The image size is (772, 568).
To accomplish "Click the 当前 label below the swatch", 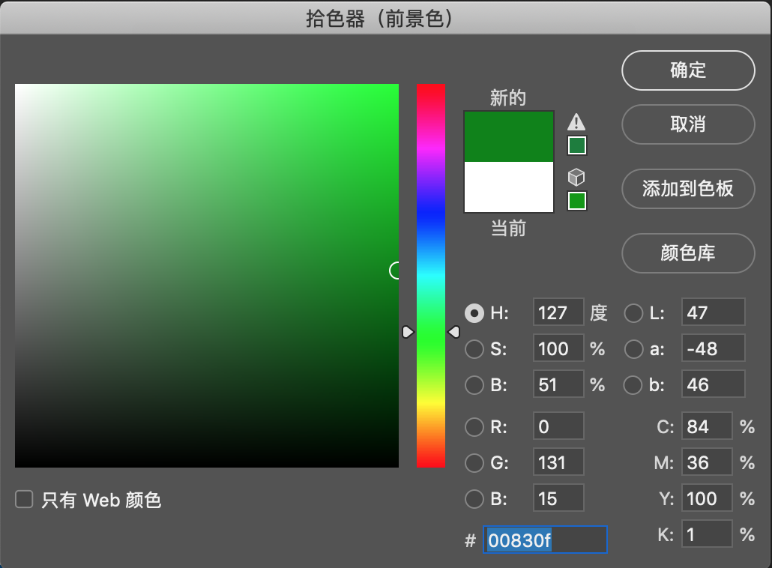I will click(509, 229).
